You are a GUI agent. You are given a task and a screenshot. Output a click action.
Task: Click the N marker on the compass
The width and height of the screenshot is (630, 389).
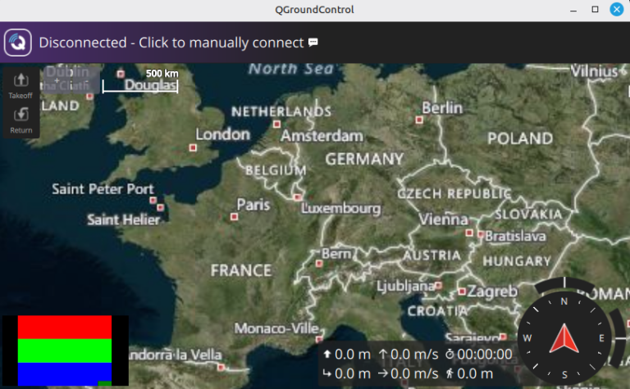(x=564, y=301)
